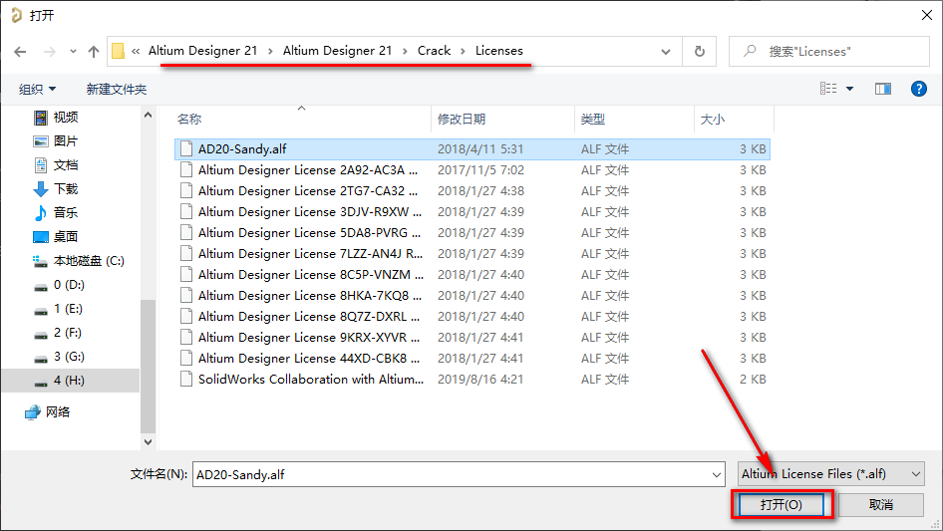Select Altium Designer License 2TG7-CA32 file
Image resolution: width=943 pixels, height=531 pixels.
472,191
